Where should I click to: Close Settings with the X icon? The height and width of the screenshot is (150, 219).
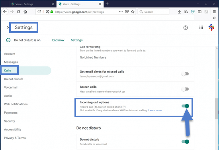8,28
